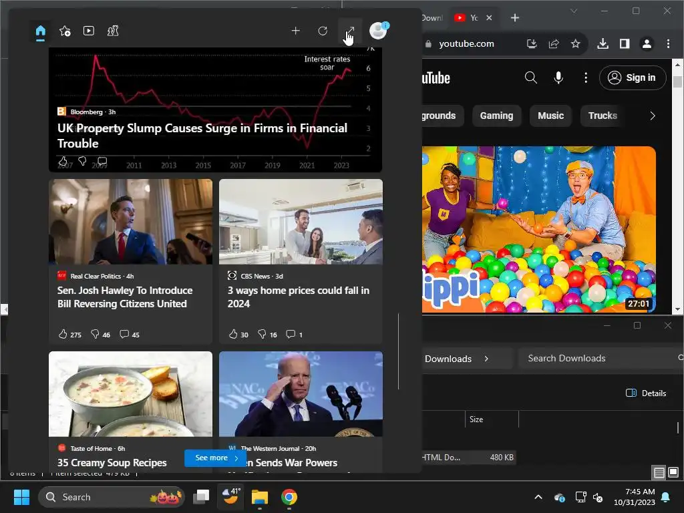Open a new Chrome tab
This screenshot has width=684, height=513.
(x=515, y=18)
